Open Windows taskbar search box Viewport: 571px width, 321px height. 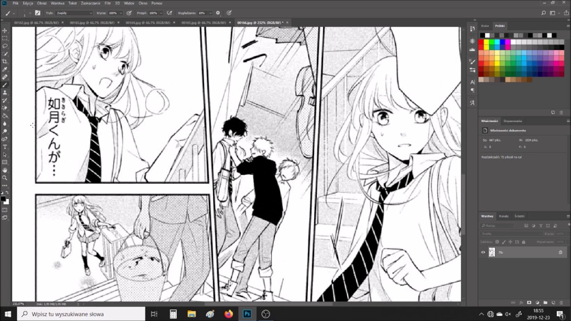tap(82, 314)
